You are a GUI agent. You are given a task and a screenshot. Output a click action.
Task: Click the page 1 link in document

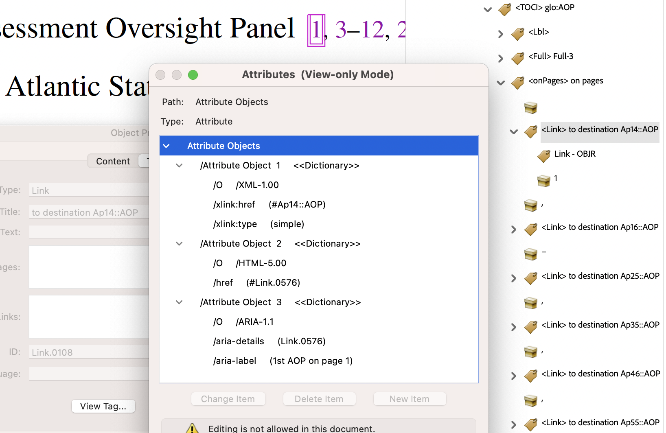pyautogui.click(x=316, y=30)
